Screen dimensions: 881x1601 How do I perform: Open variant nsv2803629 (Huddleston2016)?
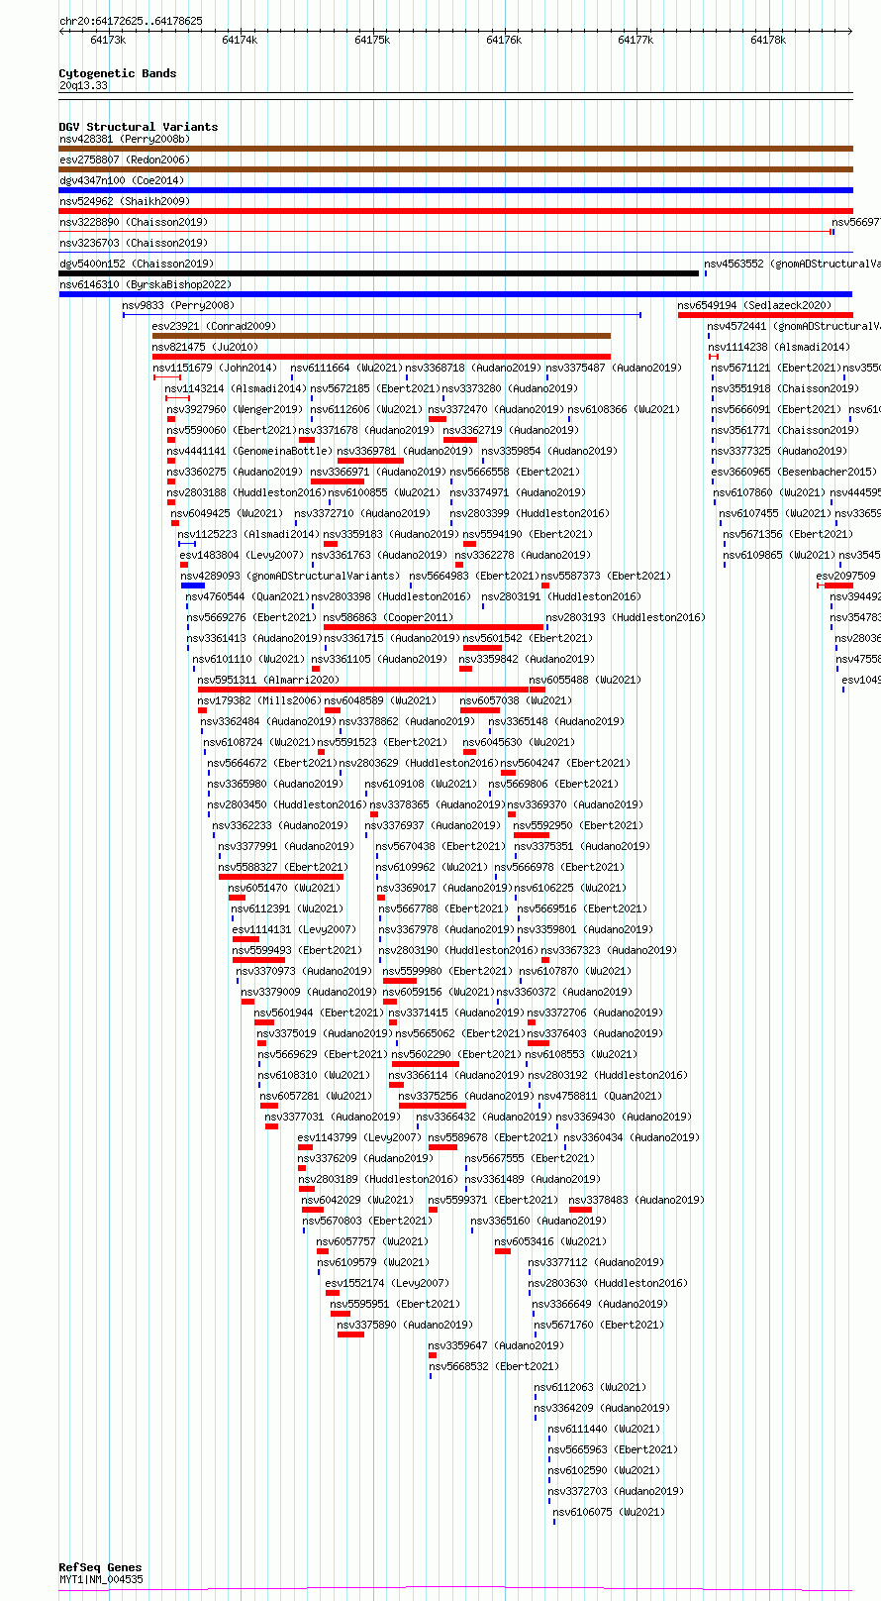pyautogui.click(x=419, y=763)
